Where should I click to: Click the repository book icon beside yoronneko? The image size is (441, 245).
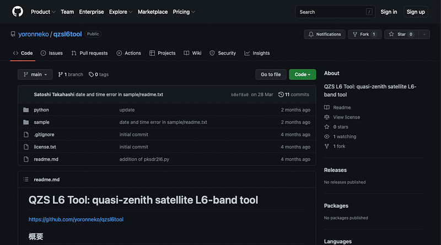coord(13,34)
